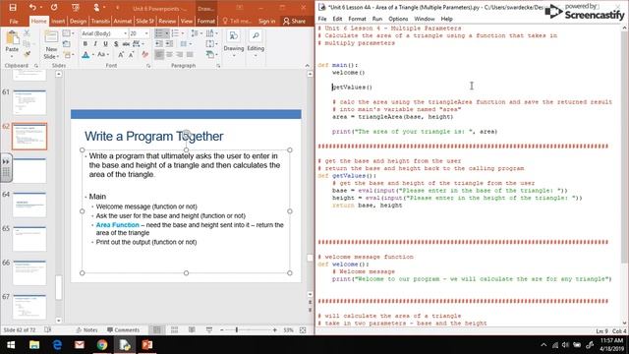This screenshot has height=354, width=629.
Task: Increase list indent level
Action: coord(169,43)
